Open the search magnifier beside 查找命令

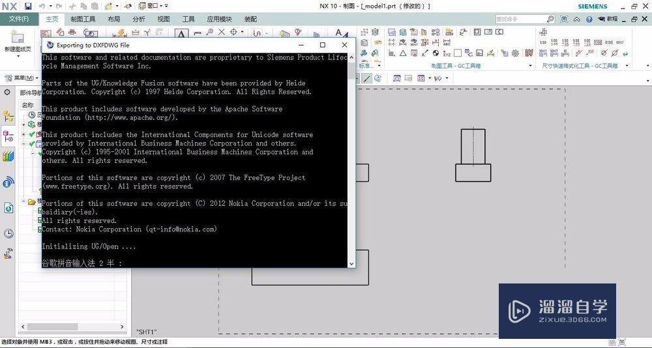coord(550,19)
